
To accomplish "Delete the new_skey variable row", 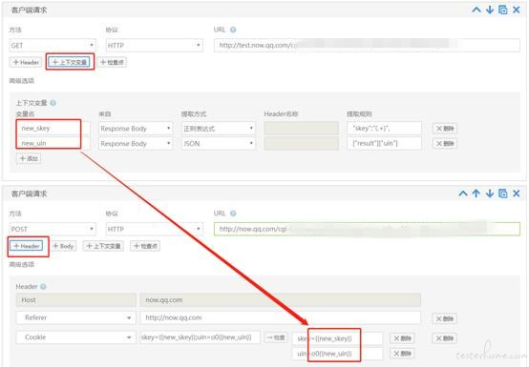I will [x=445, y=129].
